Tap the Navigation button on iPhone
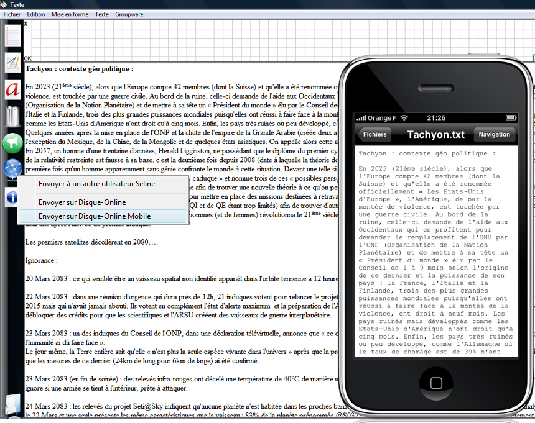The height and width of the screenshot is (423, 535). [x=494, y=134]
